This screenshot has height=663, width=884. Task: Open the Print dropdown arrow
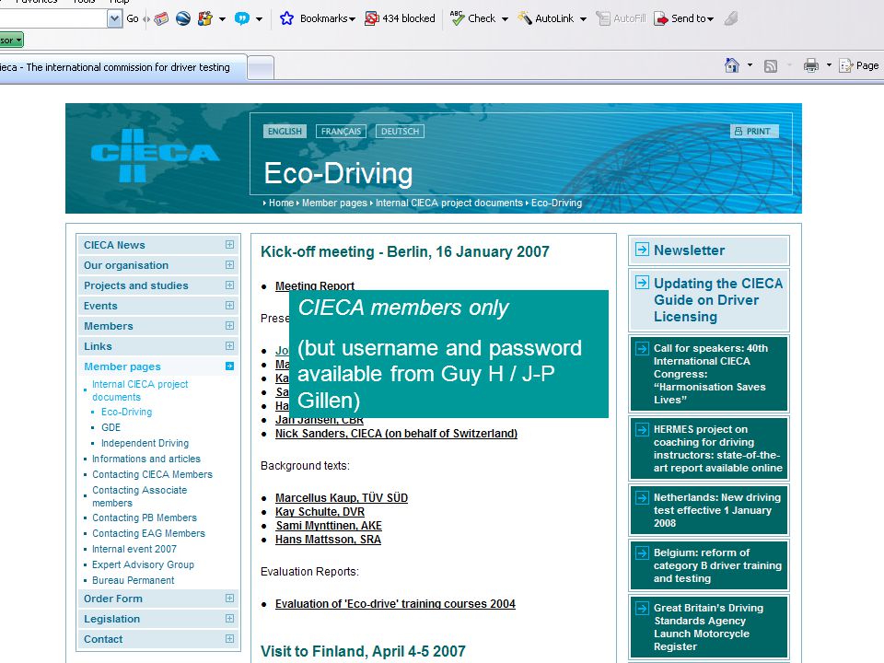pos(829,65)
